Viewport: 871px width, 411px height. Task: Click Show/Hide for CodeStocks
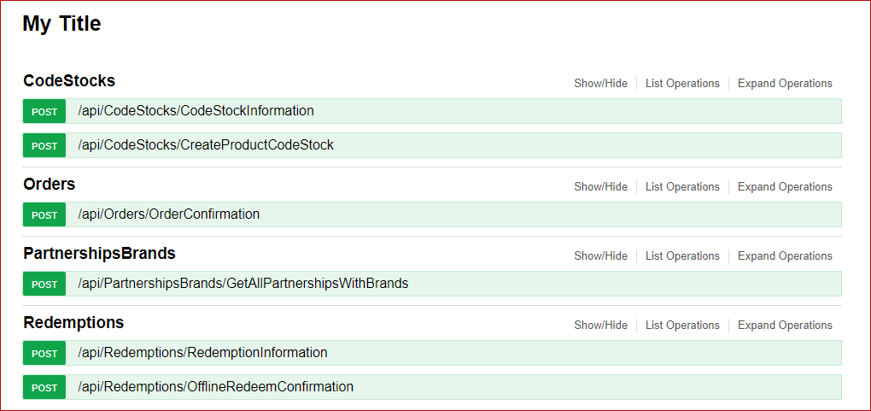pyautogui.click(x=600, y=84)
